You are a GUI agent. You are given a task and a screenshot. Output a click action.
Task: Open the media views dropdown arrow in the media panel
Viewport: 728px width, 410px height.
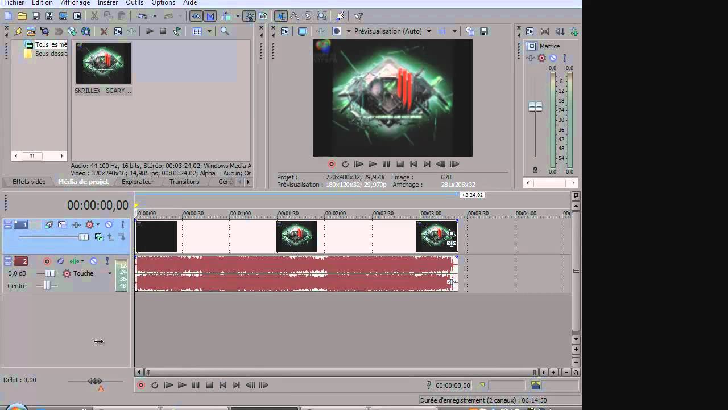tap(209, 31)
